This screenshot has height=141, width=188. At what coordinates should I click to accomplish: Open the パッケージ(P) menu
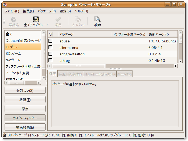click(x=47, y=11)
